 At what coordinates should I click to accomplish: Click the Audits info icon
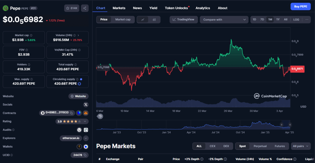point(13,130)
